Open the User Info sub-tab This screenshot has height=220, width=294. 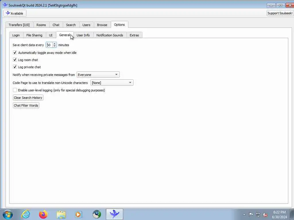tap(83, 35)
